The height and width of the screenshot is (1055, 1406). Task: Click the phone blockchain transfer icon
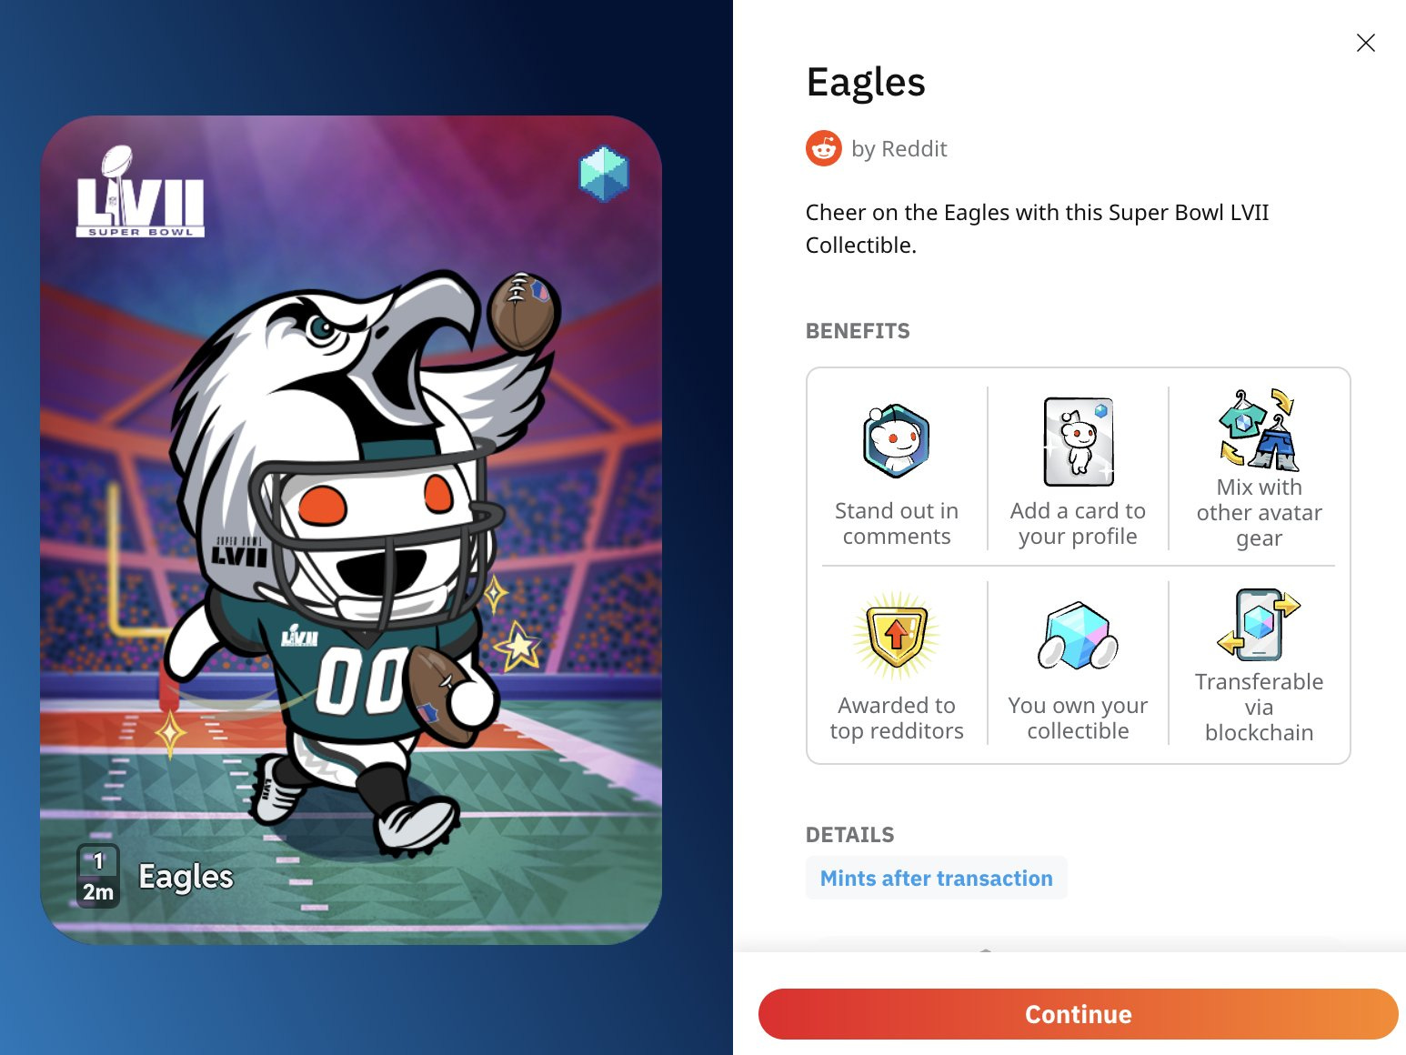(x=1260, y=624)
